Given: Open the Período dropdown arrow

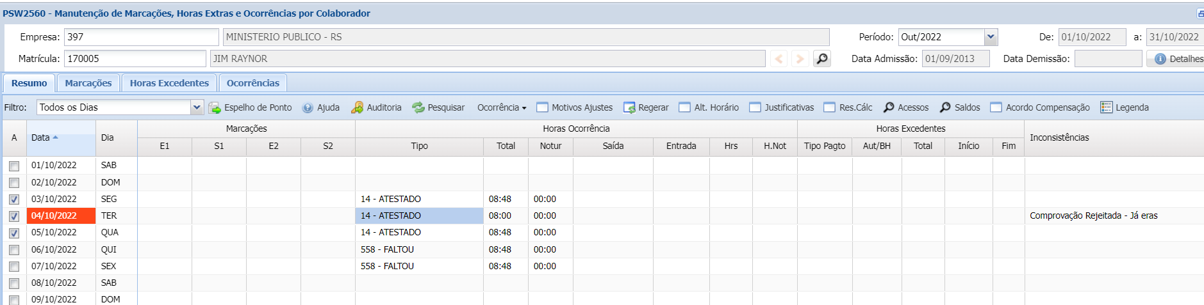Looking at the screenshot, I should pyautogui.click(x=991, y=37).
